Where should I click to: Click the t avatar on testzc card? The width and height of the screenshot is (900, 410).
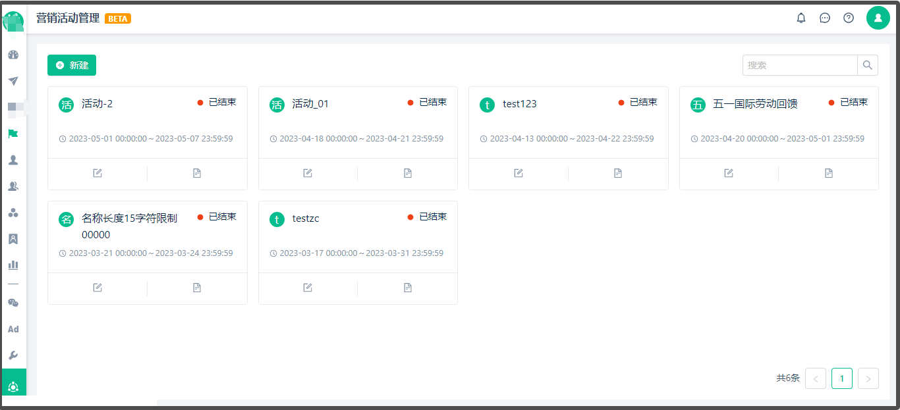coord(277,219)
